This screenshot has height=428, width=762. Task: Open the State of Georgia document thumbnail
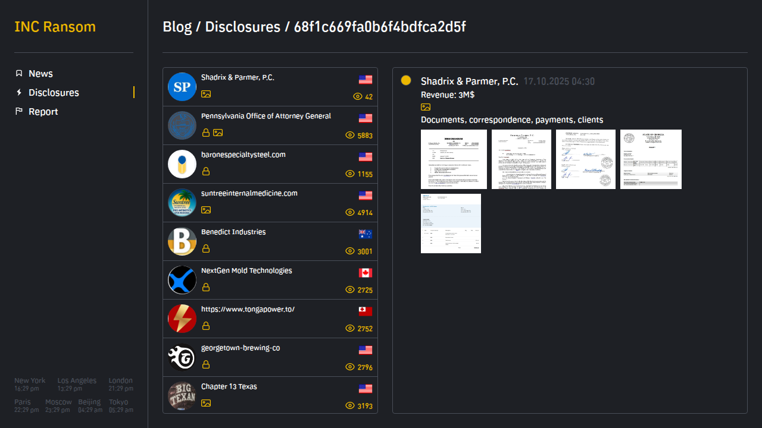[651, 159]
